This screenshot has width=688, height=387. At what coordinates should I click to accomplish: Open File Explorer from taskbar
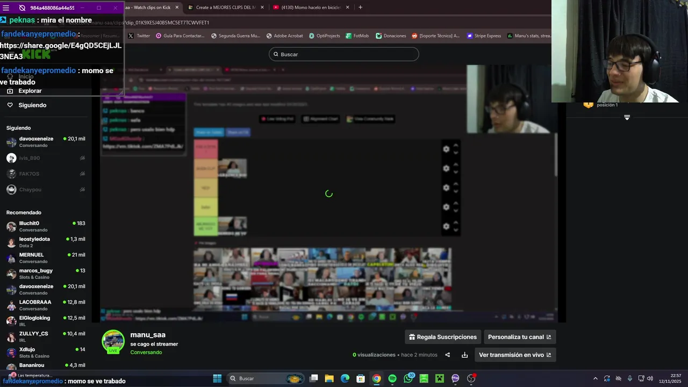pyautogui.click(x=329, y=378)
